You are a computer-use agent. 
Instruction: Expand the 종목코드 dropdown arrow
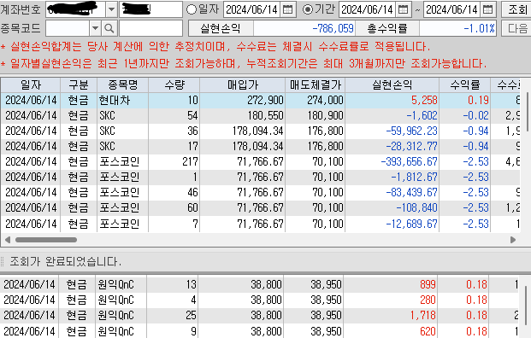[96, 28]
